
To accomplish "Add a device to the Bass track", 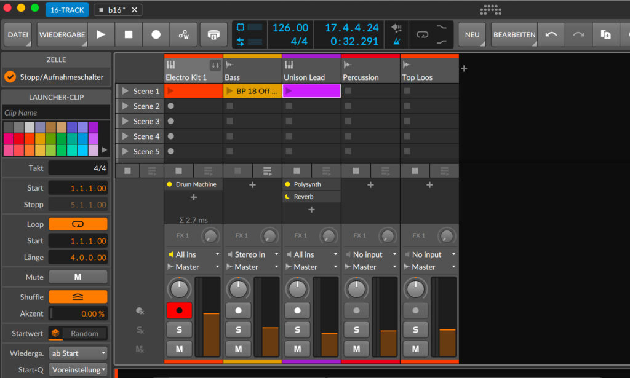I will click(x=252, y=184).
